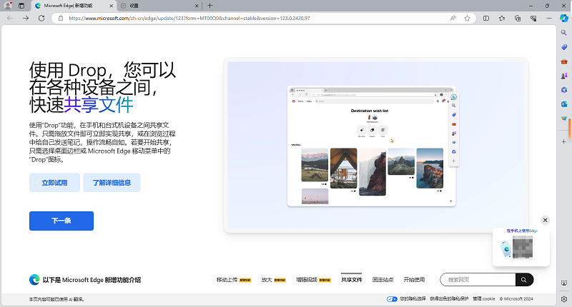Open sidebar Games chess icon
The image size is (572, 307).
click(564, 76)
